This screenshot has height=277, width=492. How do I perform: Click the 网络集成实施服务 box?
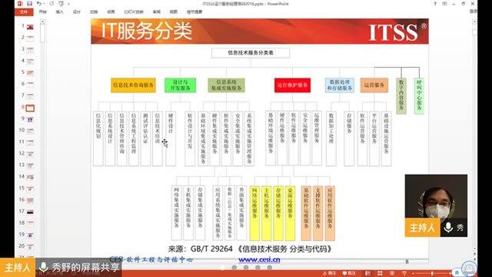coord(176,212)
